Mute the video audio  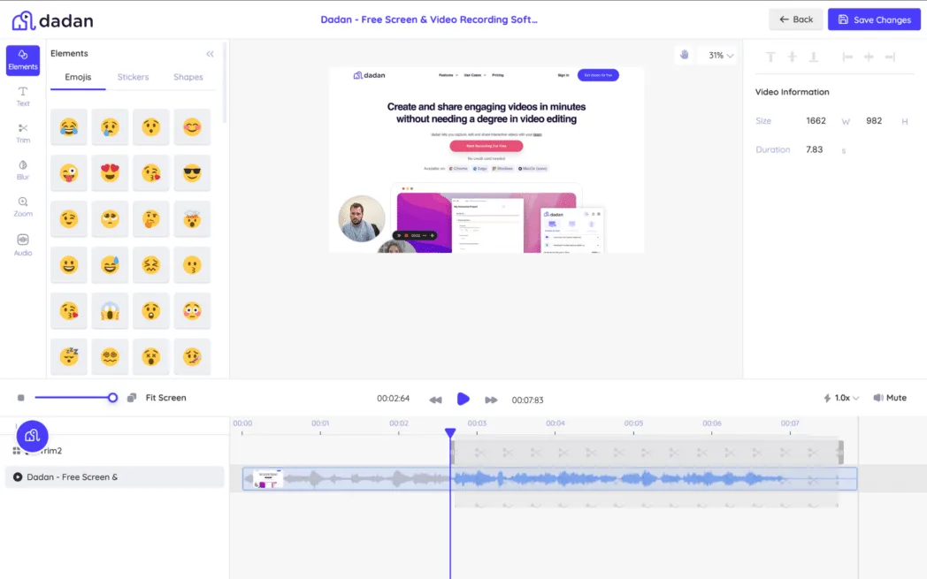coord(890,397)
